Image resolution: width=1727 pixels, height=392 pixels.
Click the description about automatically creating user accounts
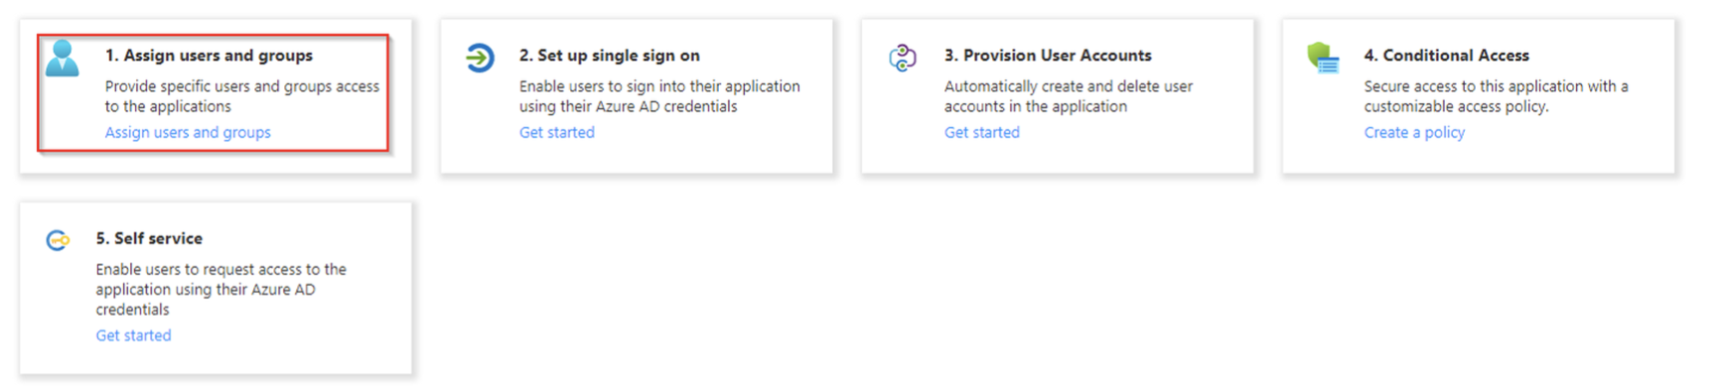1069,96
